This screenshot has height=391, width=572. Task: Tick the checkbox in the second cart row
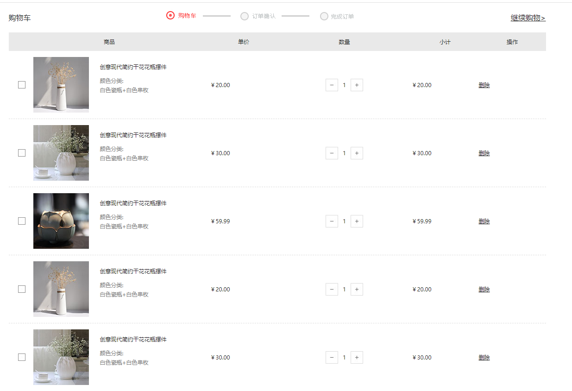pyautogui.click(x=22, y=153)
